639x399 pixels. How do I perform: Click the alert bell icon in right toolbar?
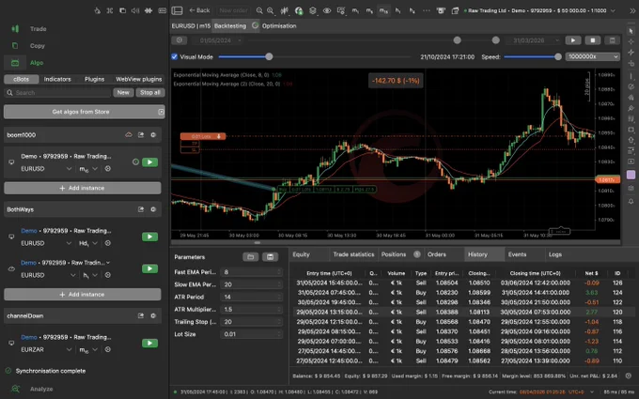pyautogui.click(x=631, y=202)
